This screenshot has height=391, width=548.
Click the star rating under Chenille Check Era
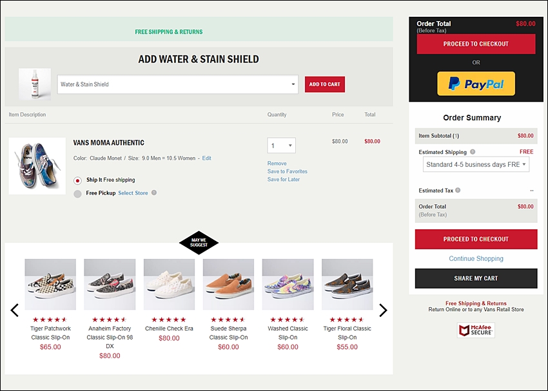point(169,319)
